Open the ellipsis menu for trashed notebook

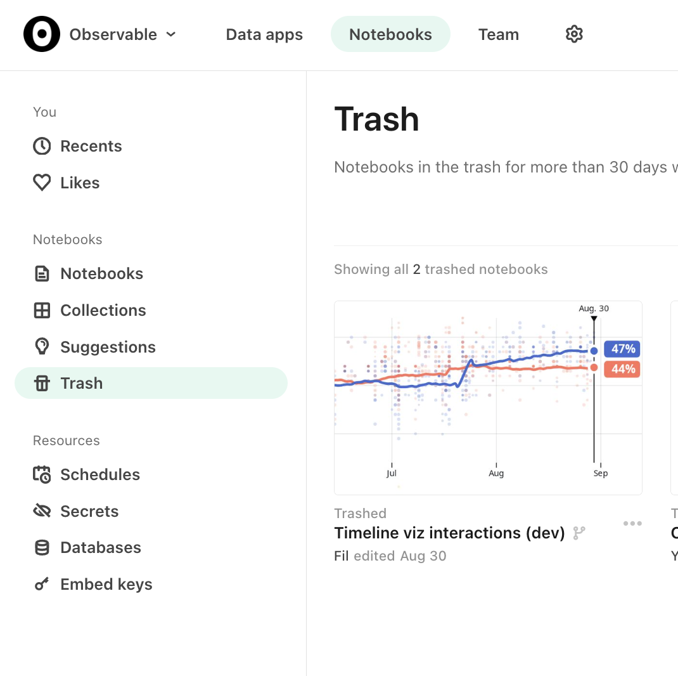tap(632, 523)
